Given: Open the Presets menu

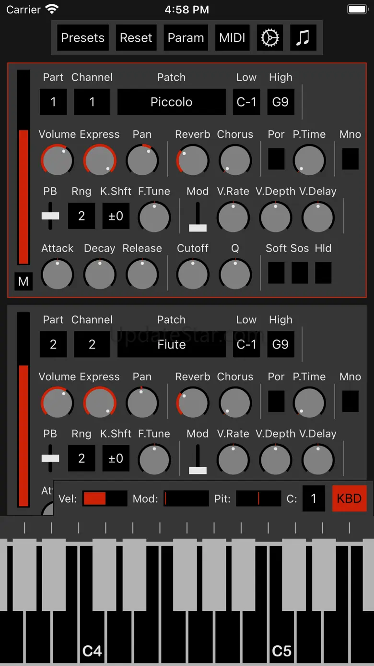Looking at the screenshot, I should point(83,37).
